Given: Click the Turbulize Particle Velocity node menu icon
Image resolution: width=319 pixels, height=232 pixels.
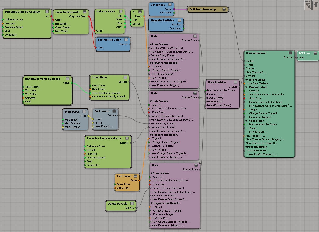Looking at the screenshot, I should click(x=127, y=138).
